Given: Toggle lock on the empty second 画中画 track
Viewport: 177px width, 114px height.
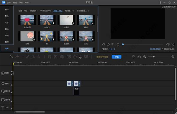Looking at the screenshot, I should click(12, 101).
